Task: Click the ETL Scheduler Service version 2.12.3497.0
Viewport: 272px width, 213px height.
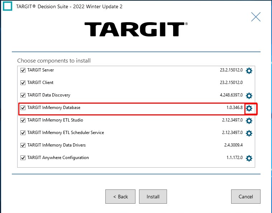Action: pos(232,133)
